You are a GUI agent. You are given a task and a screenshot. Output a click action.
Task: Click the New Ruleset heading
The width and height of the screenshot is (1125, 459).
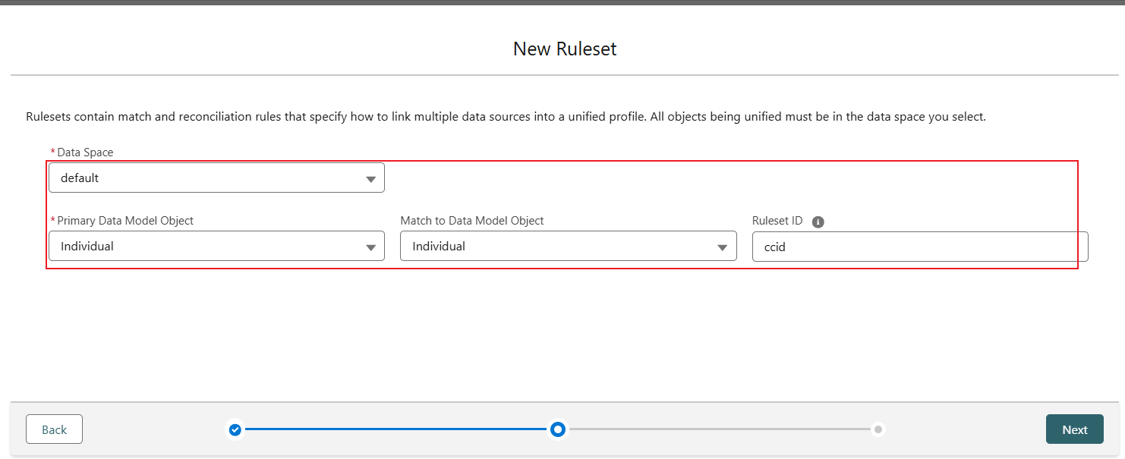tap(565, 49)
